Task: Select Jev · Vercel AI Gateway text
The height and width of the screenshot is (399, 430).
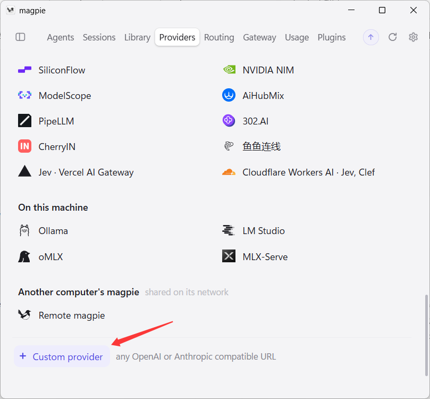Action: pyautogui.click(x=86, y=172)
